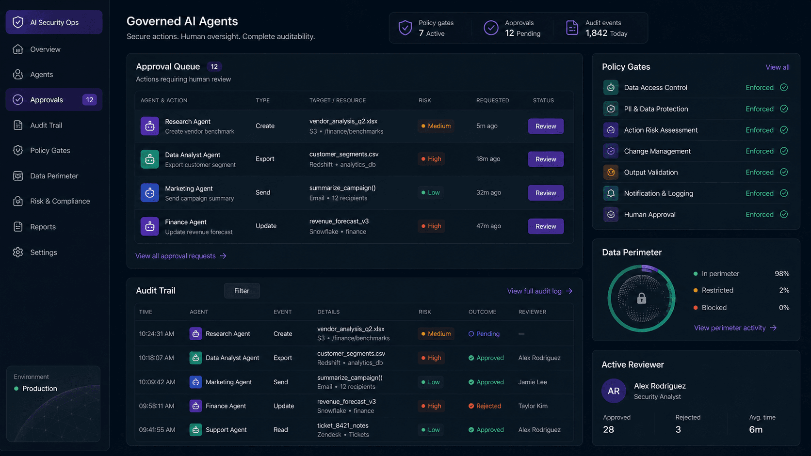Click the Low risk badge for Marketing Agent in queue
This screenshot has width=811, height=456.
click(x=430, y=193)
